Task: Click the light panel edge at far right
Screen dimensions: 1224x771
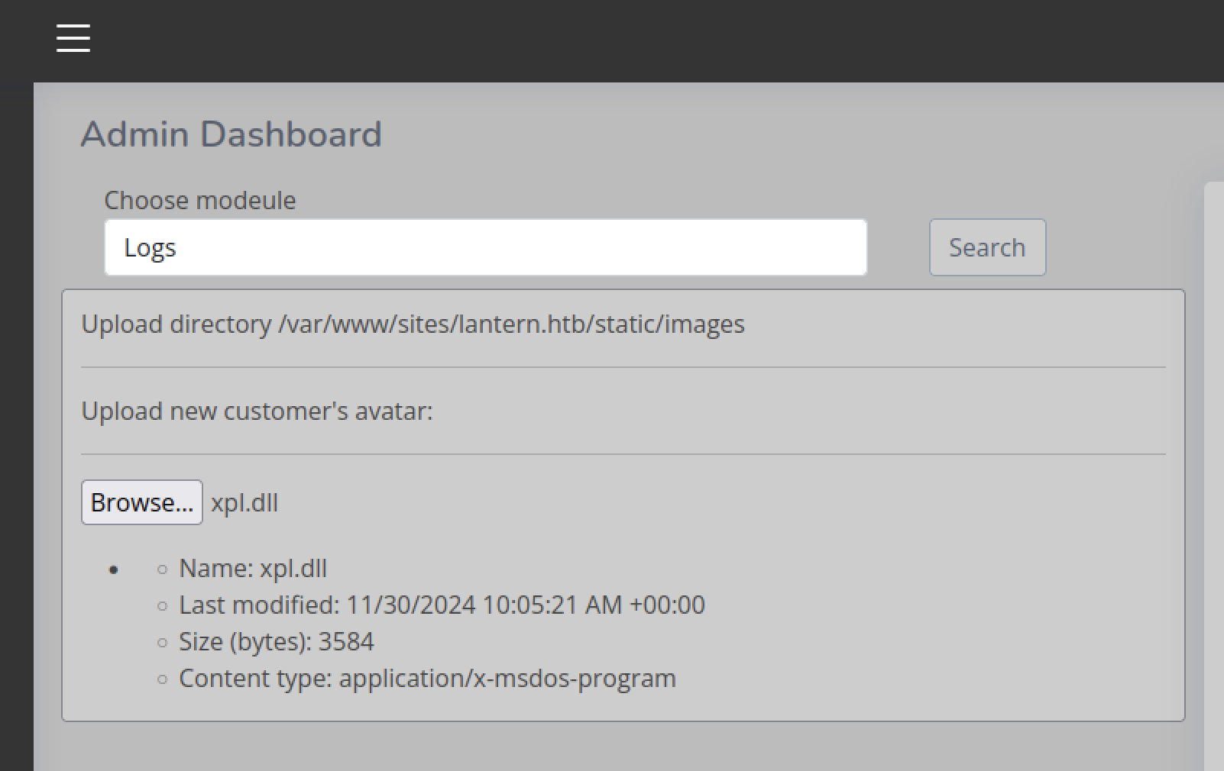Action: (1214, 473)
